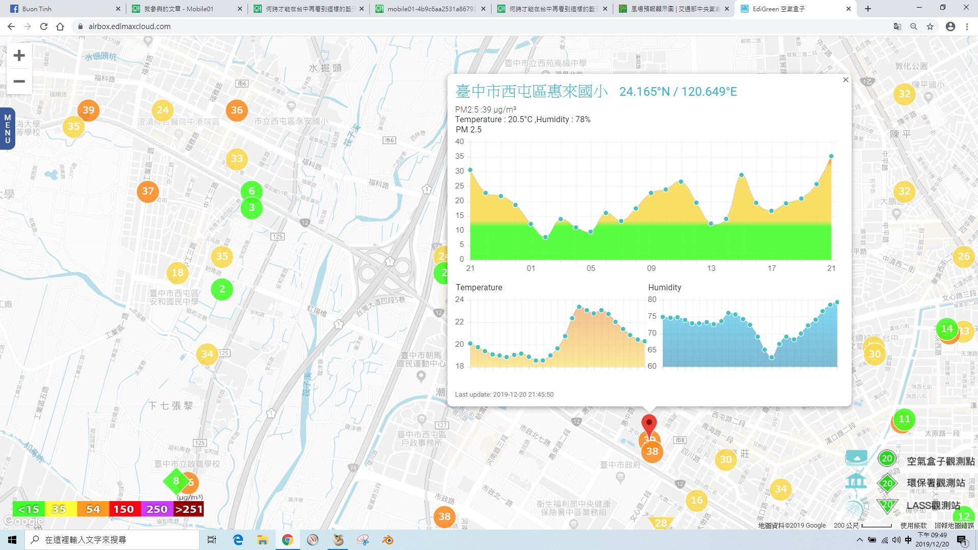The image size is (978, 550).
Task: Select the orange 36 sensor marker
Action: point(237,110)
